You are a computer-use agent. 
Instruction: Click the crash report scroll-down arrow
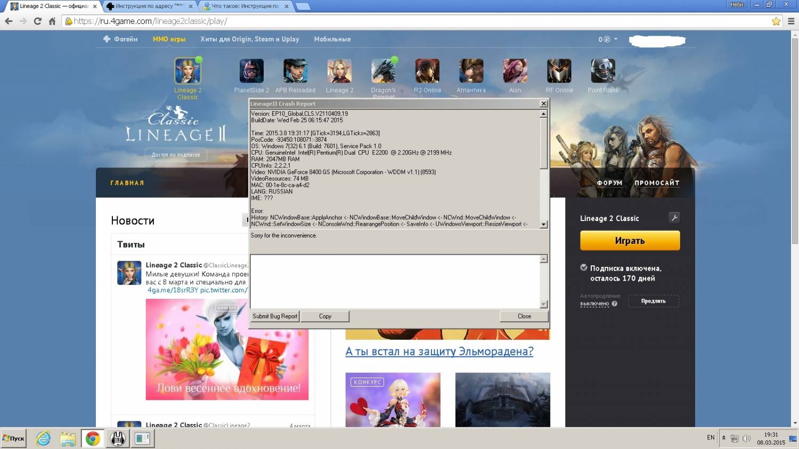(544, 224)
